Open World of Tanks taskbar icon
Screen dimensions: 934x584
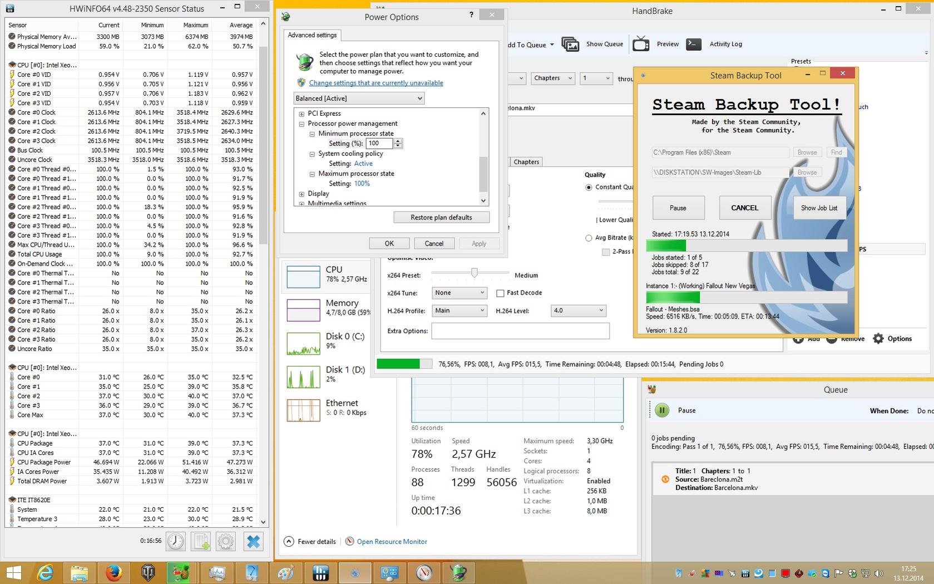click(147, 572)
